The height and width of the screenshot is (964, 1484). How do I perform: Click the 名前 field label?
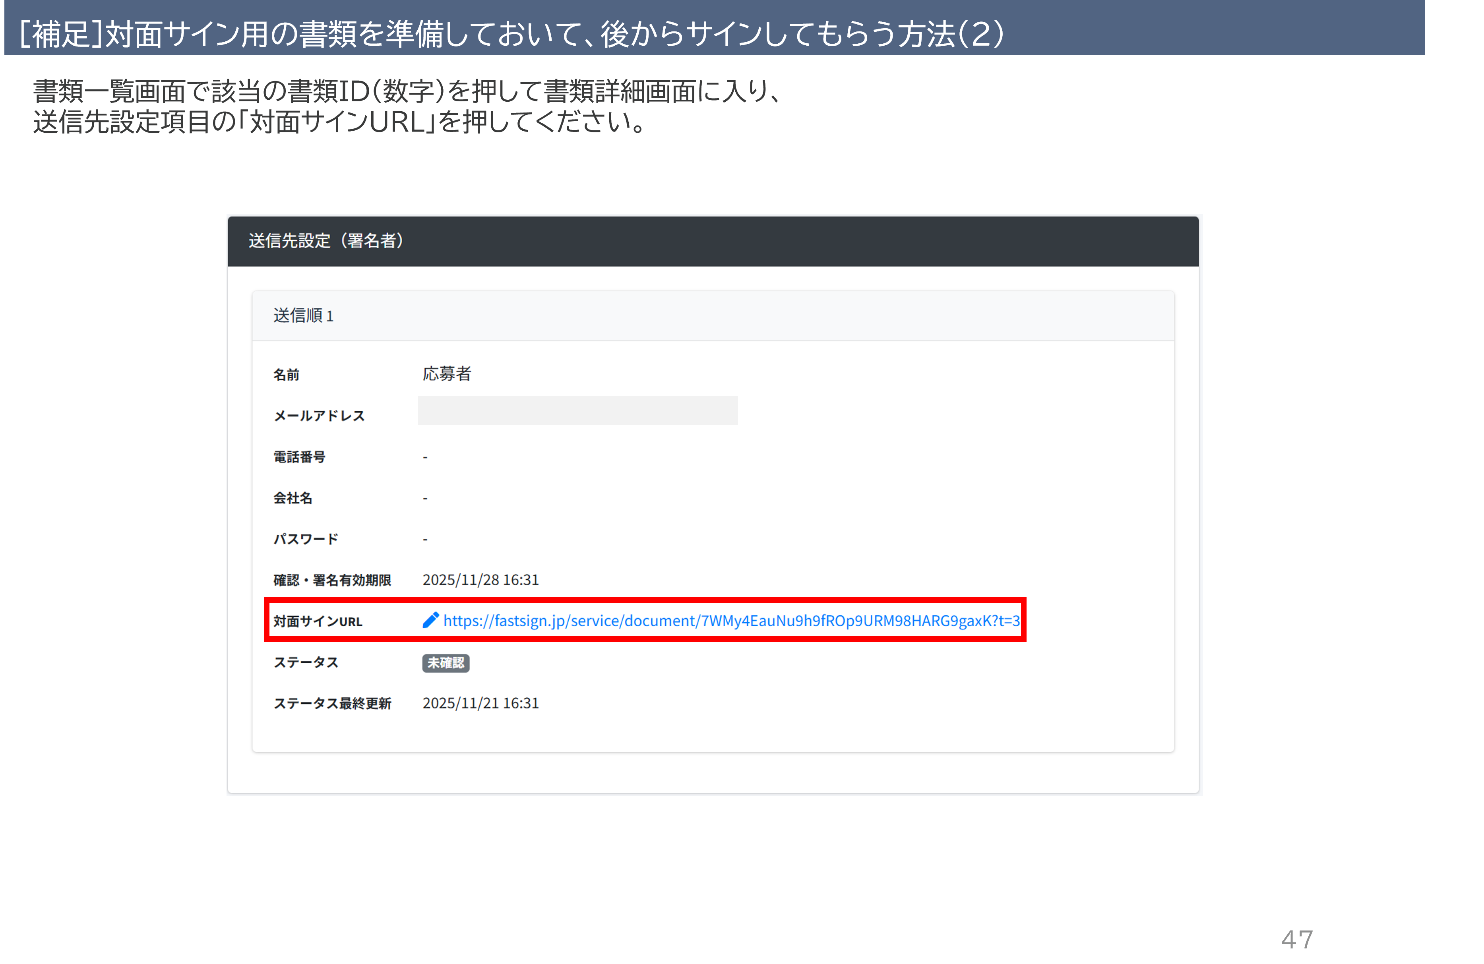286,375
